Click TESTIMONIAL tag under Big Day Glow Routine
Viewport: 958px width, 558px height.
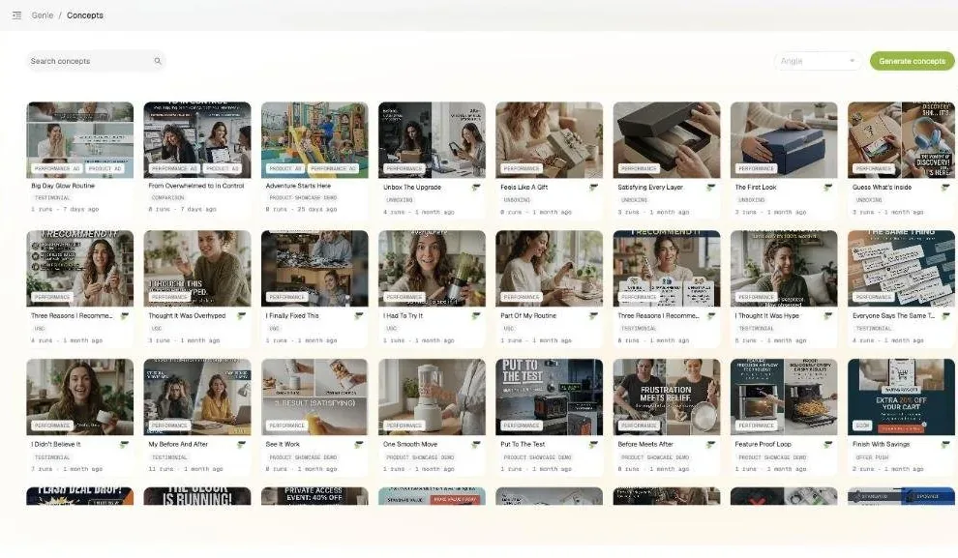pos(52,198)
